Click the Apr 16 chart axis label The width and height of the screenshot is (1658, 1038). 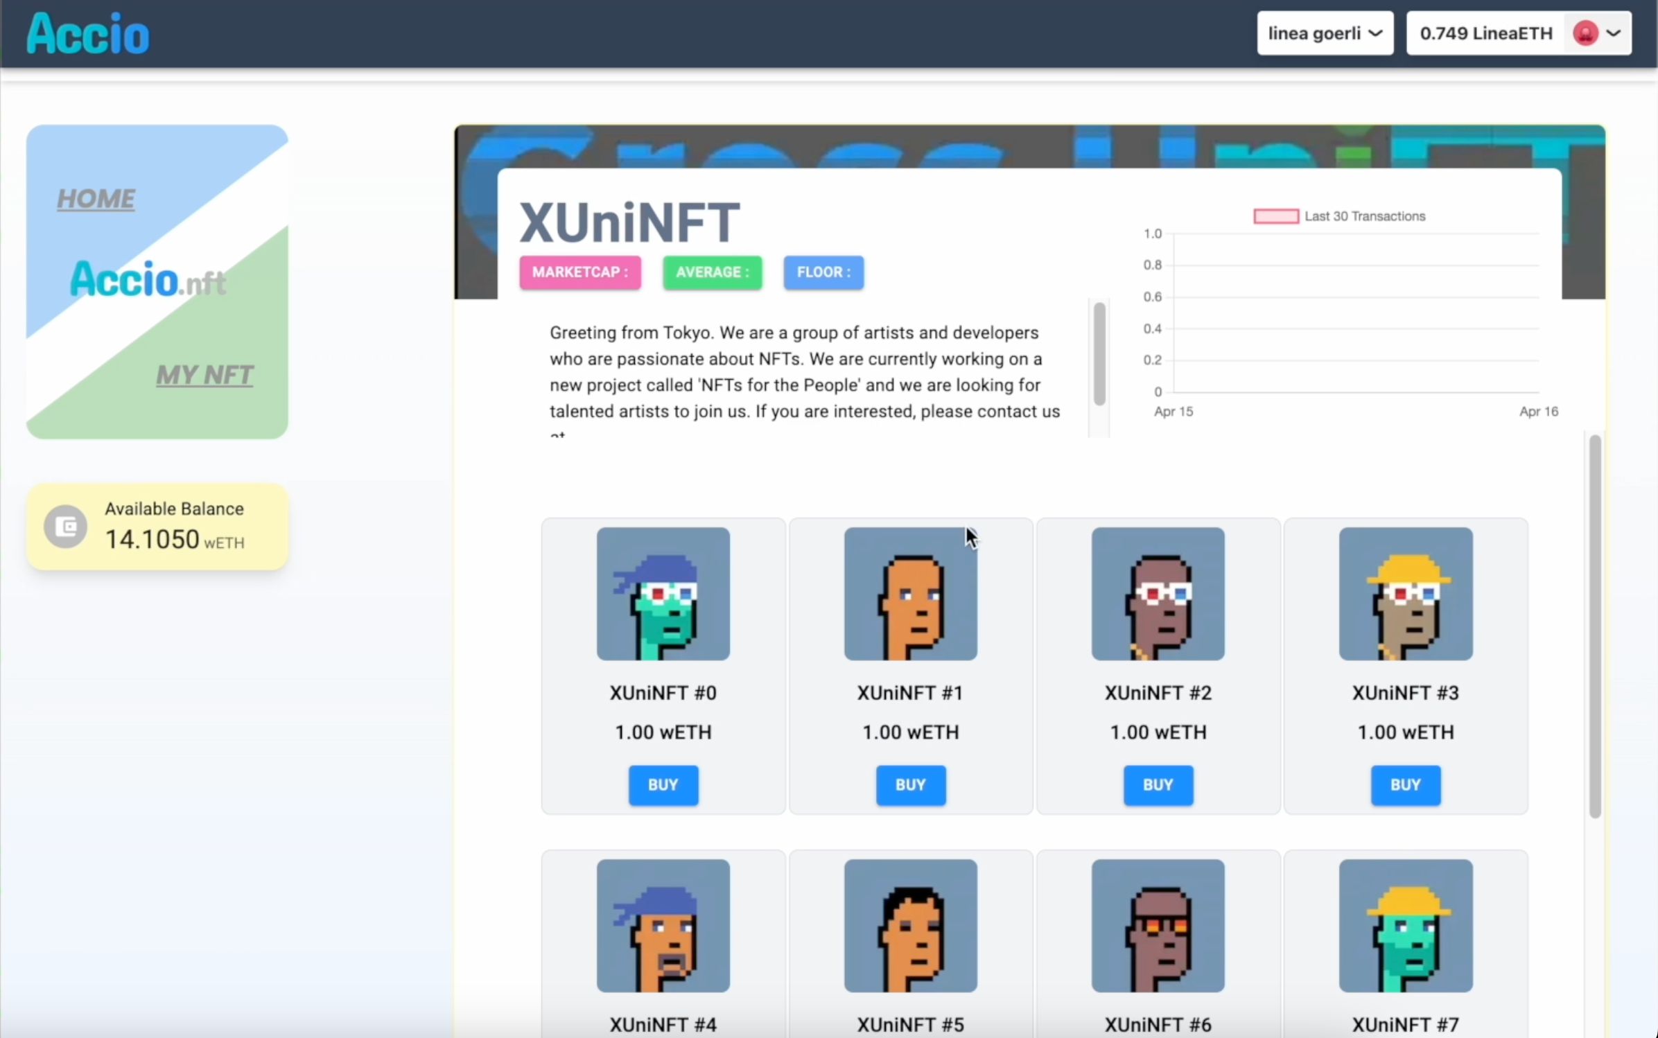coord(1539,412)
